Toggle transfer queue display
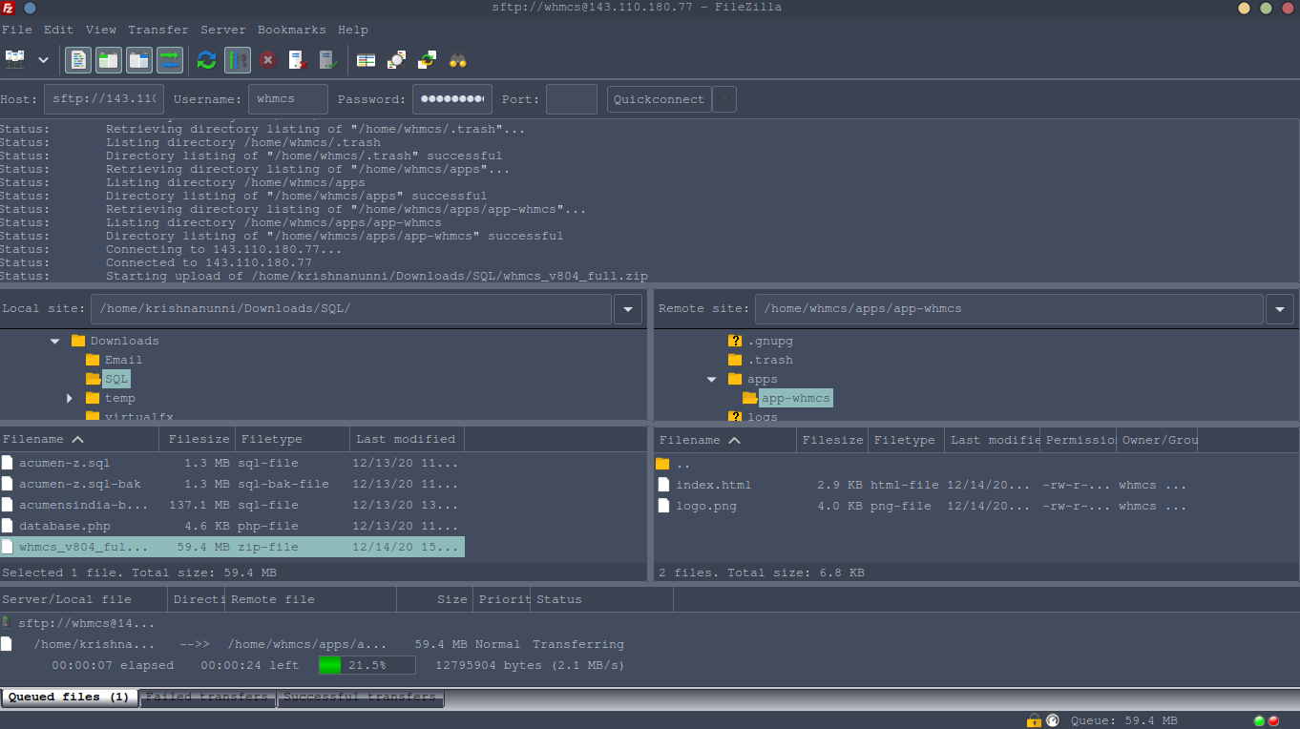Screen dimensions: 1300x729 click(x=170, y=60)
